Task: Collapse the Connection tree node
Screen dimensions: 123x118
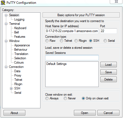Action: (6, 67)
